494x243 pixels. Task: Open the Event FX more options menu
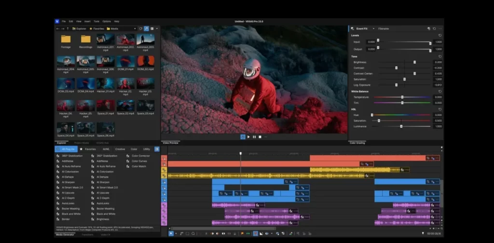440,28
